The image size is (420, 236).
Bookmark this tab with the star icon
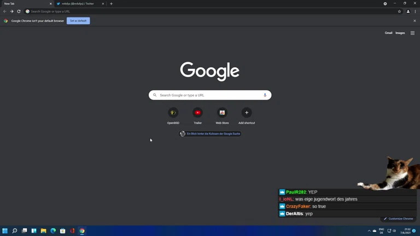click(x=399, y=11)
